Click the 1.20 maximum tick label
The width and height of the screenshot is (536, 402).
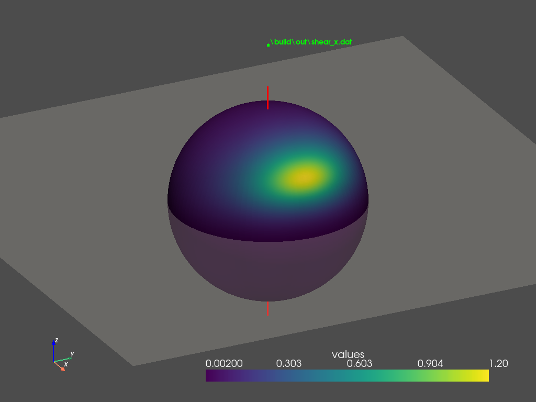coord(497,363)
